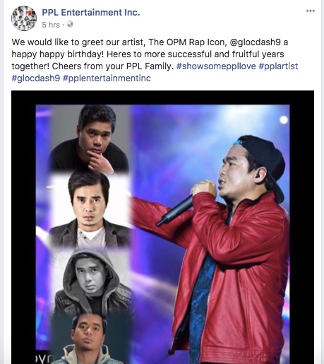Click the bright stage light spot in photo

pyautogui.click(x=284, y=119)
